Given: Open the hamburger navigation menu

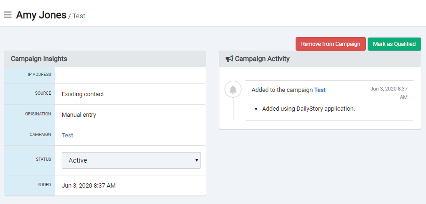Looking at the screenshot, I should [x=8, y=15].
